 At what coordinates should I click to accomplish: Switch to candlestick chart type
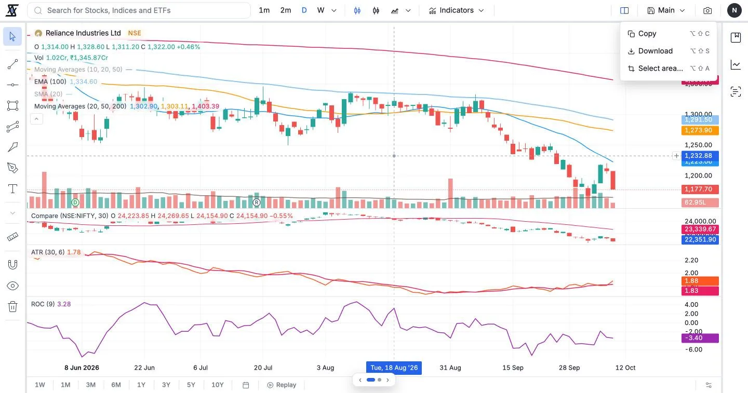click(357, 10)
